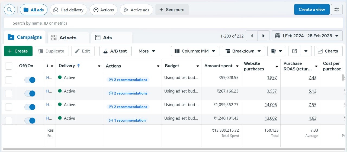Image resolution: width=347 pixels, height=152 pixels.
Task: Click the export share icon button
Action: click(294, 51)
